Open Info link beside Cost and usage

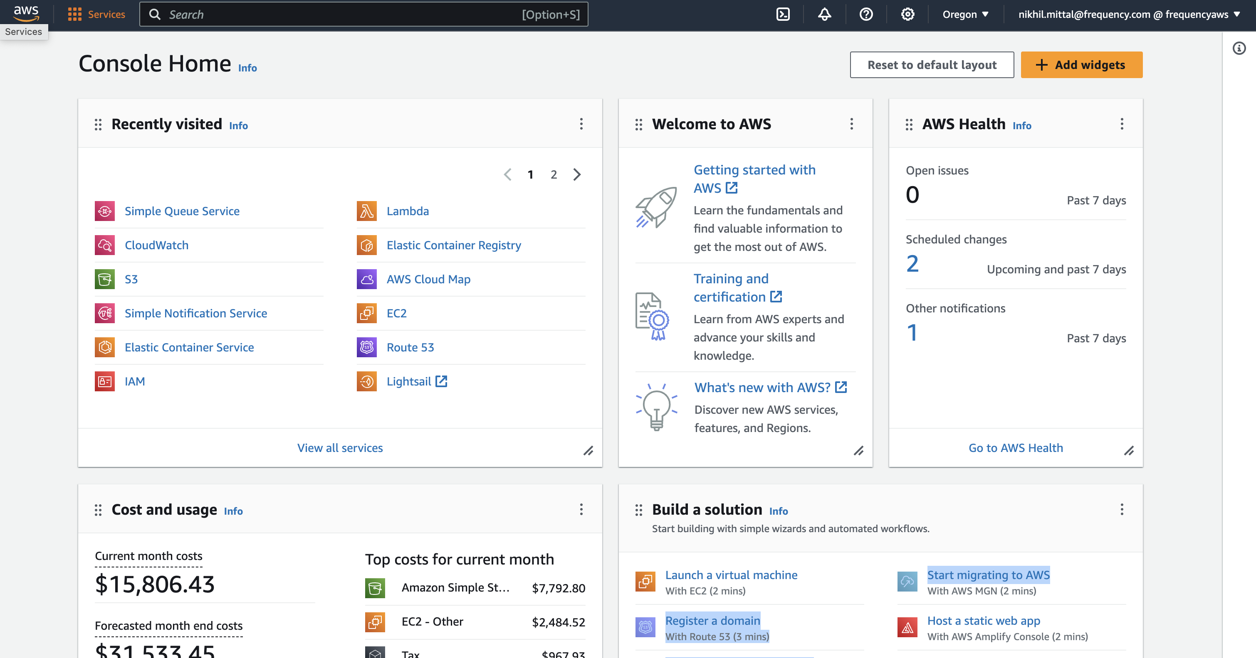[233, 511]
